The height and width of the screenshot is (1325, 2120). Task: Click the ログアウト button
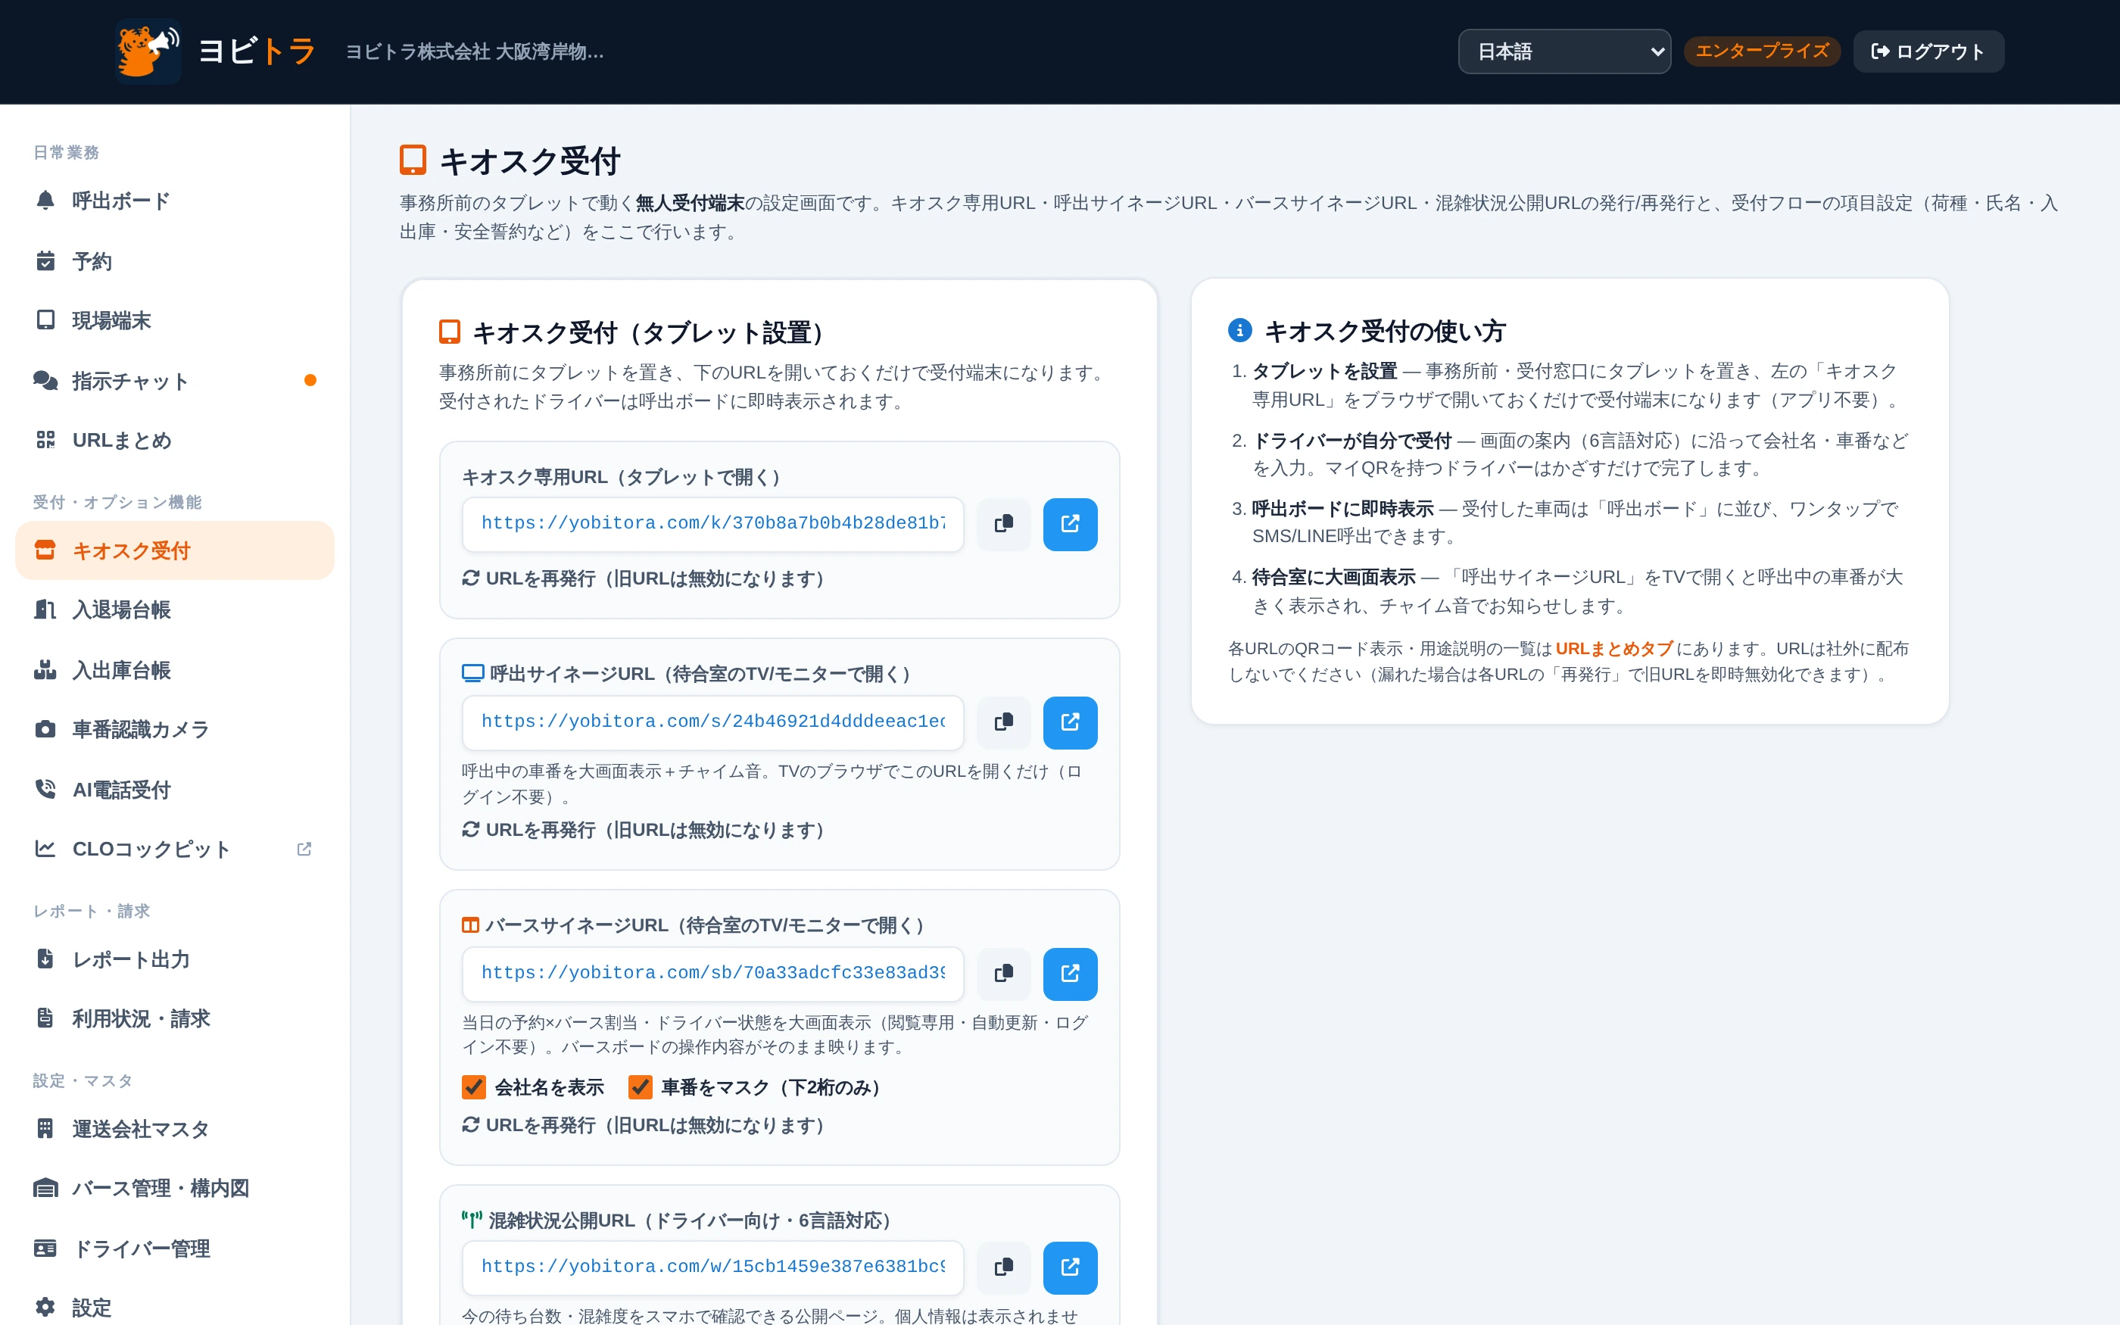tap(1928, 51)
